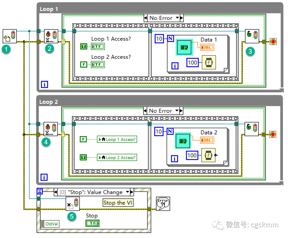
Task: Click the Wait clock icon in Loop 2
Action: 209,155
